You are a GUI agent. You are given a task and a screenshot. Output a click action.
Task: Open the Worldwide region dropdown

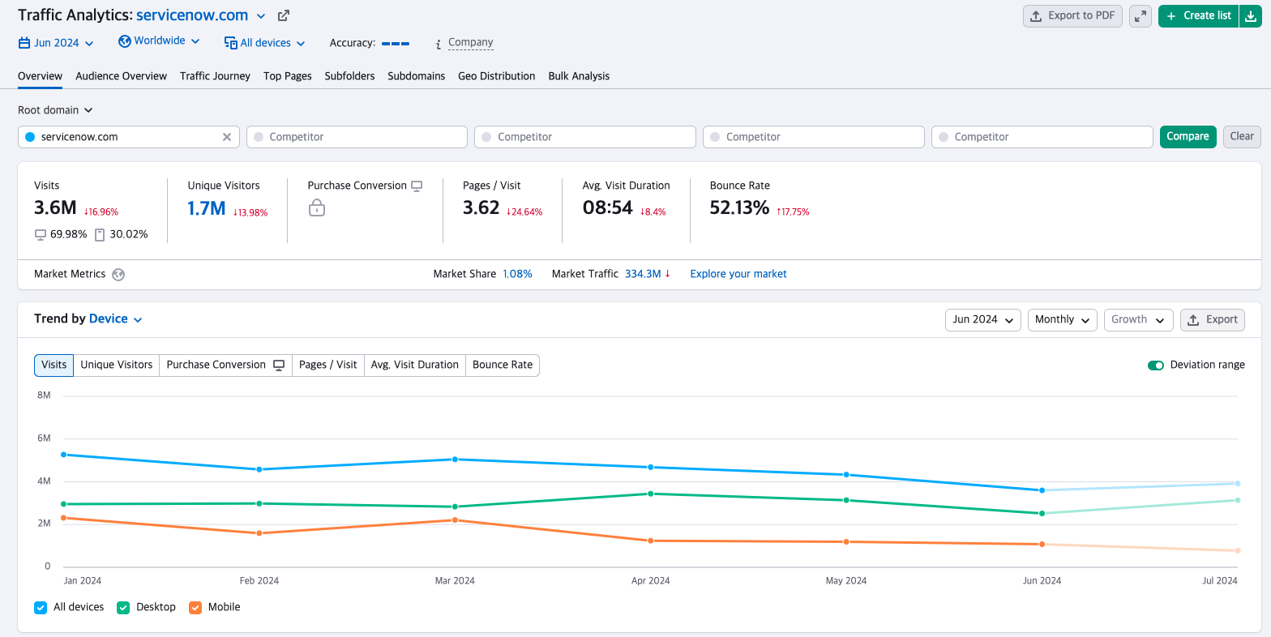[x=159, y=41]
